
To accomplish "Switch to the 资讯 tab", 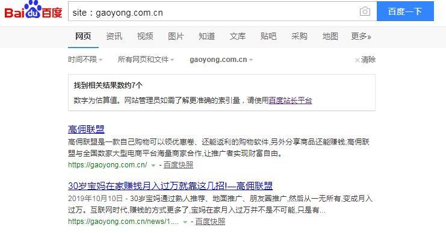I will tap(114, 36).
